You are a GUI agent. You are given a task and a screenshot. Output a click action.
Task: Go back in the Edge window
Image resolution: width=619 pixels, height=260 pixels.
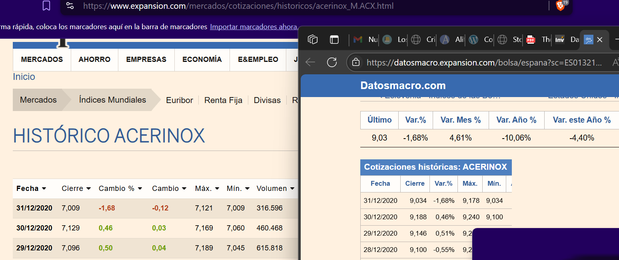pyautogui.click(x=310, y=62)
